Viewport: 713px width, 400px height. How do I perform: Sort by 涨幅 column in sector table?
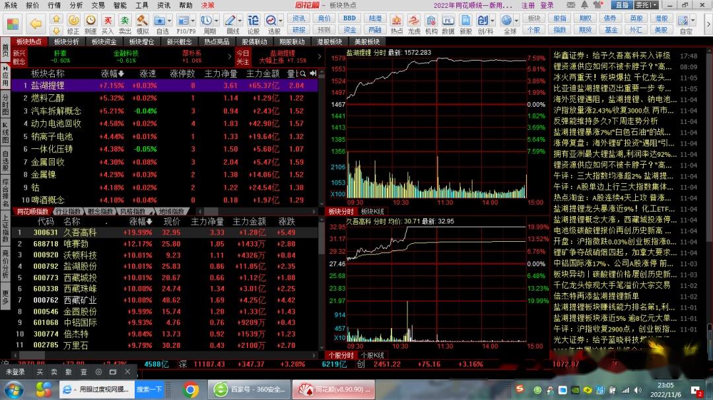112,74
